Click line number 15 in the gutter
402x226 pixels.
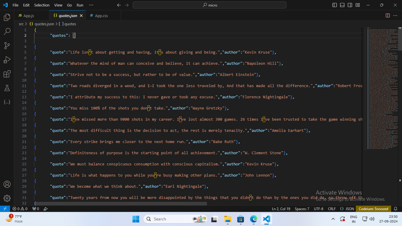pos(24,108)
